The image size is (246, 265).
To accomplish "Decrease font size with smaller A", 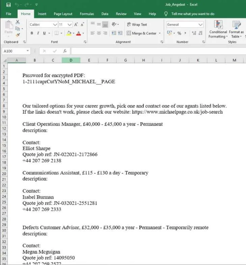I will tap(83, 25).
